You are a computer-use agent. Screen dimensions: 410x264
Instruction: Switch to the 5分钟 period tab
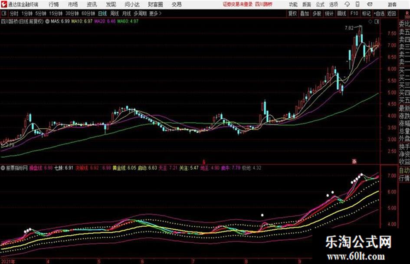pos(41,13)
